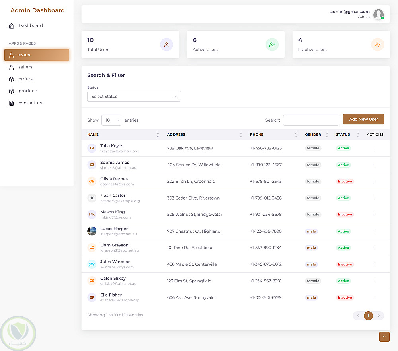This screenshot has width=398, height=351.
Task: Click the email mking7@xyz.com
Action: coord(115,217)
